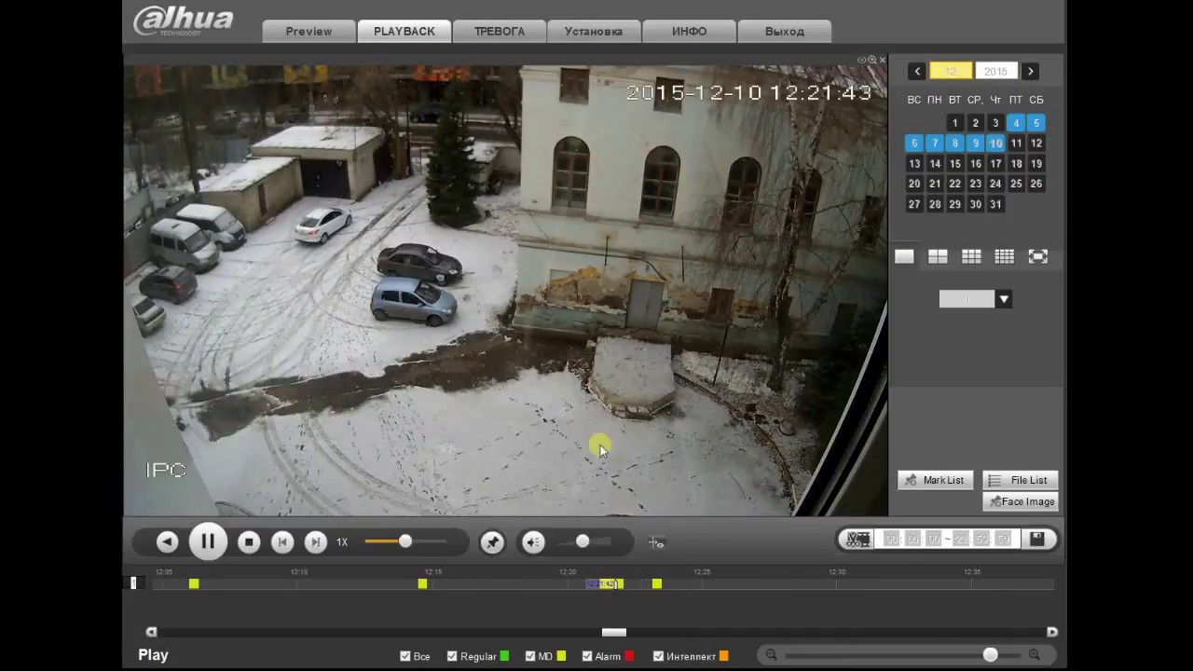This screenshot has width=1193, height=671.
Task: Select December 1 in calendar
Action: 954,122
